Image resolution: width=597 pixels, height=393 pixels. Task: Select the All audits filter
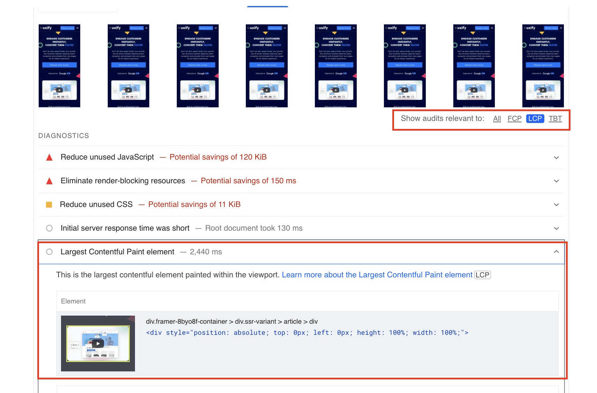pyautogui.click(x=497, y=118)
